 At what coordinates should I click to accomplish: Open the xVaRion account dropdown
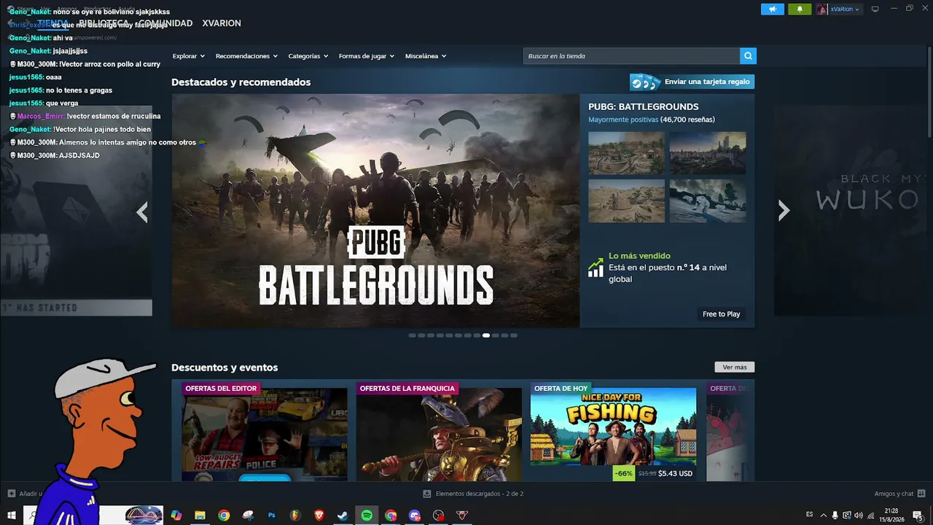coord(838,9)
